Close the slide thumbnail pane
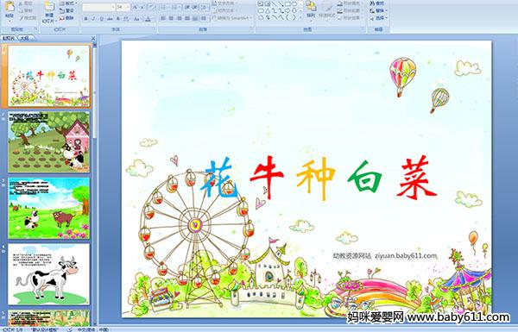518x332 pixels. click(x=93, y=38)
